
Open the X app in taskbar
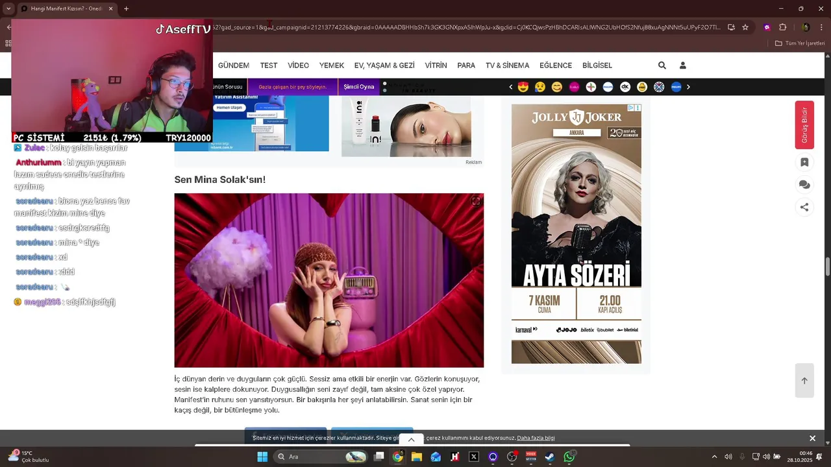click(474, 457)
